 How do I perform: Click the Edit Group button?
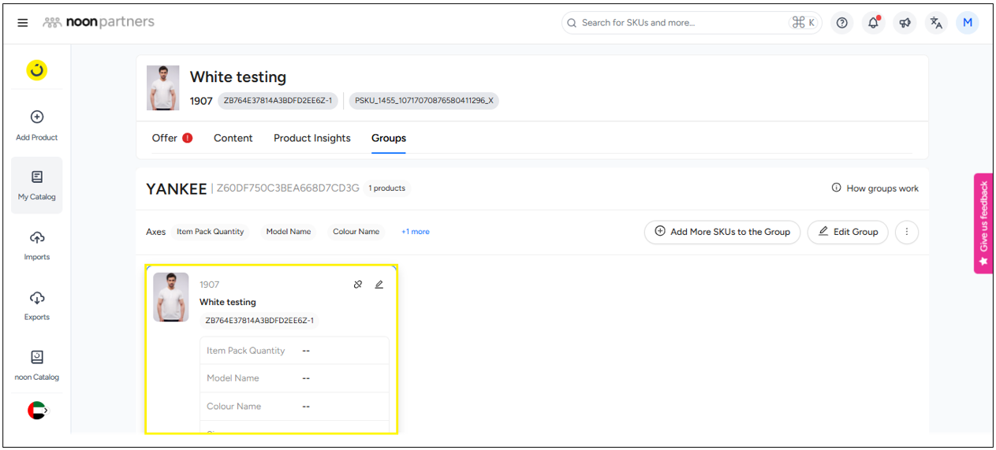click(x=848, y=232)
